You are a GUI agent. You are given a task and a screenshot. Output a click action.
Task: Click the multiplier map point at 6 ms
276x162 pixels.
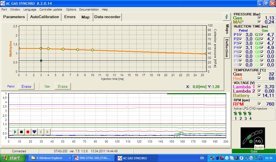coord(63,49)
